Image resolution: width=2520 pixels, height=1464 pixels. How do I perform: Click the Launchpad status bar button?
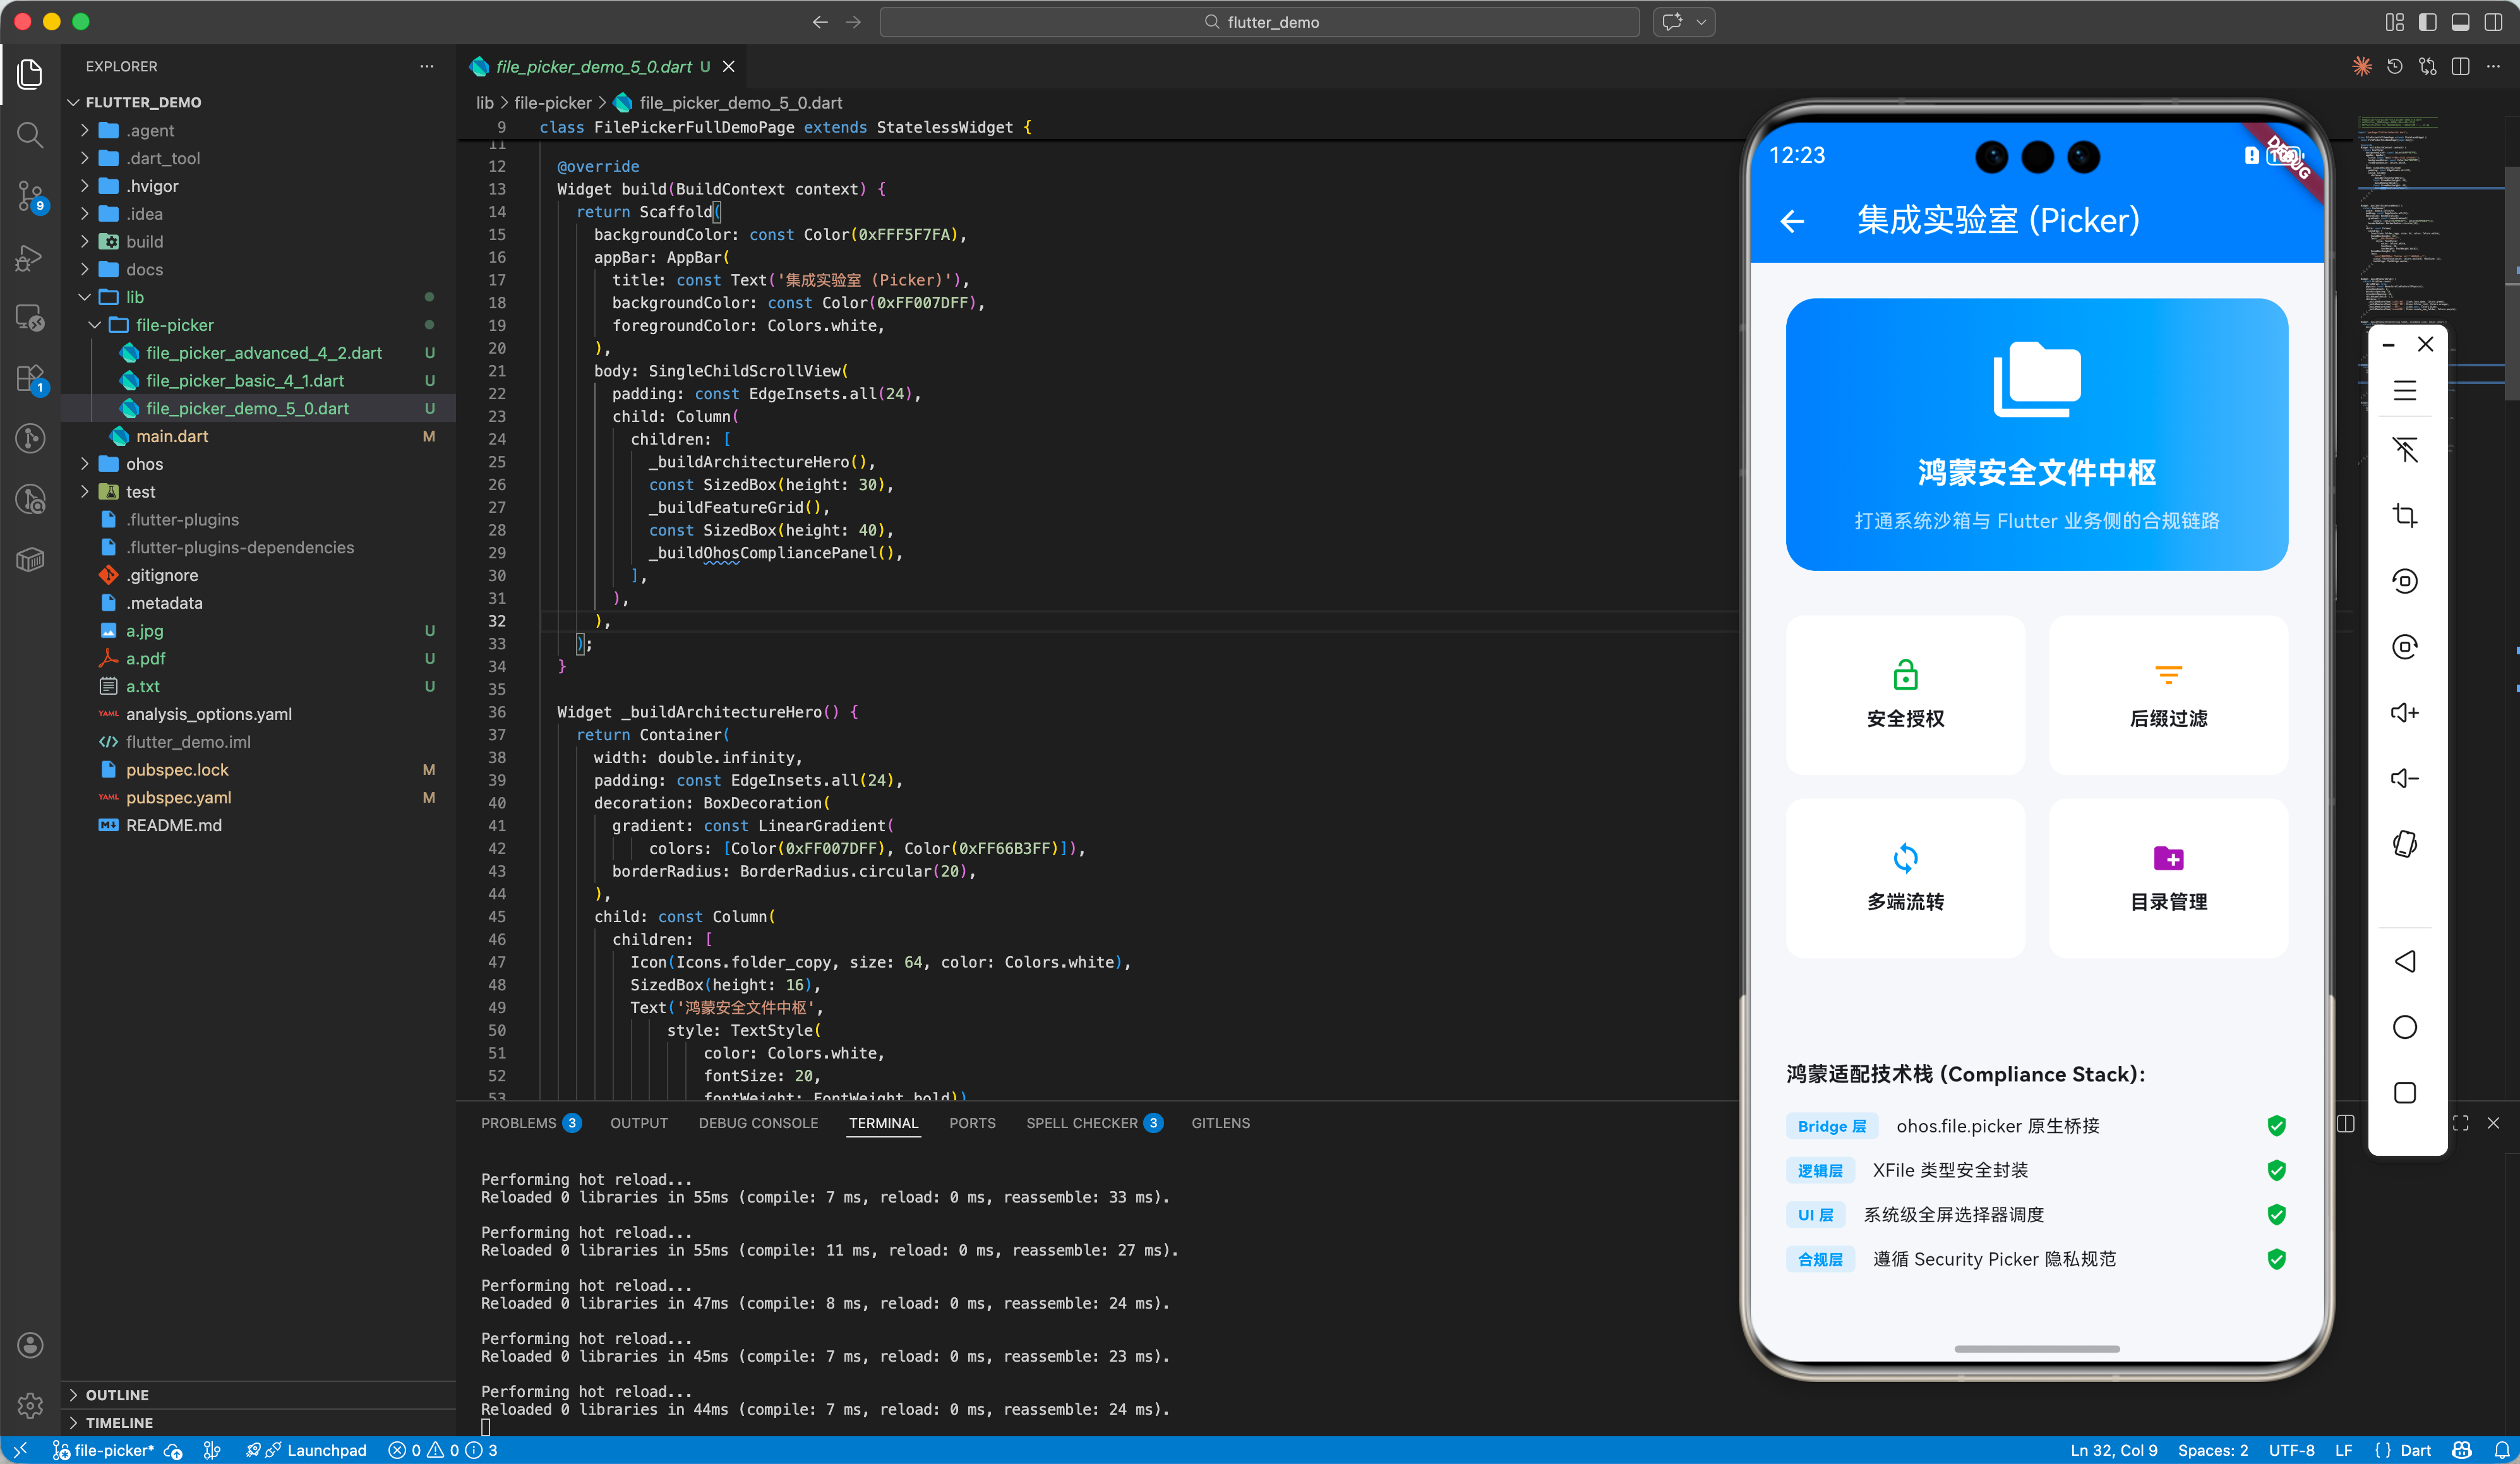[x=326, y=1450]
